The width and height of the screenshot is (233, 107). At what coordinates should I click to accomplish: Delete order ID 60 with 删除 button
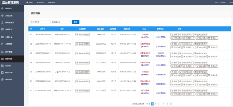coord(174,35)
